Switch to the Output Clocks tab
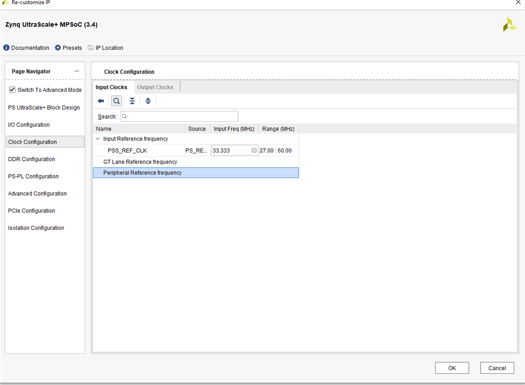The width and height of the screenshot is (525, 385). [155, 87]
